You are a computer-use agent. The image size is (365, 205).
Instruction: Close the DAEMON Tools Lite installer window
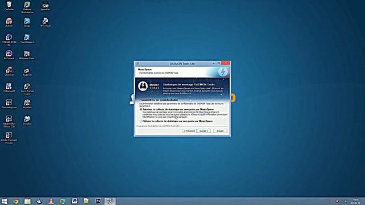(226, 63)
